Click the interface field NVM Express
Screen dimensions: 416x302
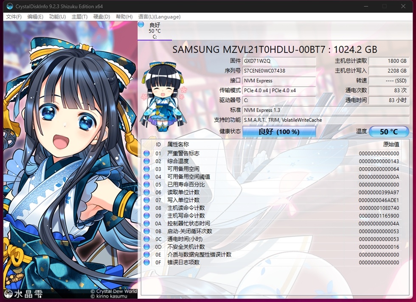[279, 80]
